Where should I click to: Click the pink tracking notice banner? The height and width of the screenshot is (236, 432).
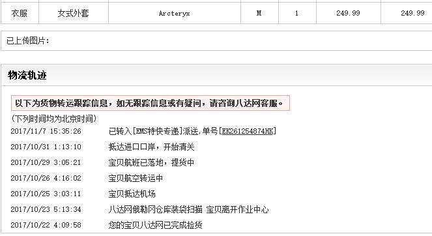(151, 103)
